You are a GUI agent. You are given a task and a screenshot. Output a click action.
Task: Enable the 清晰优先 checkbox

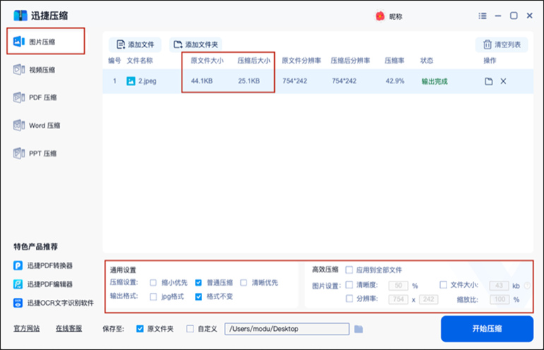coord(244,283)
